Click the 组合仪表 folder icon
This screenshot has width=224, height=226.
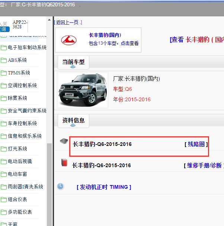tap(4, 200)
